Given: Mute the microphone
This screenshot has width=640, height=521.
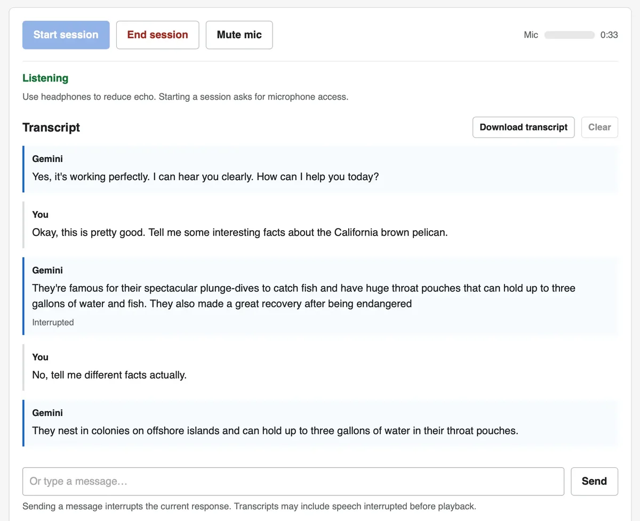Looking at the screenshot, I should pos(239,35).
